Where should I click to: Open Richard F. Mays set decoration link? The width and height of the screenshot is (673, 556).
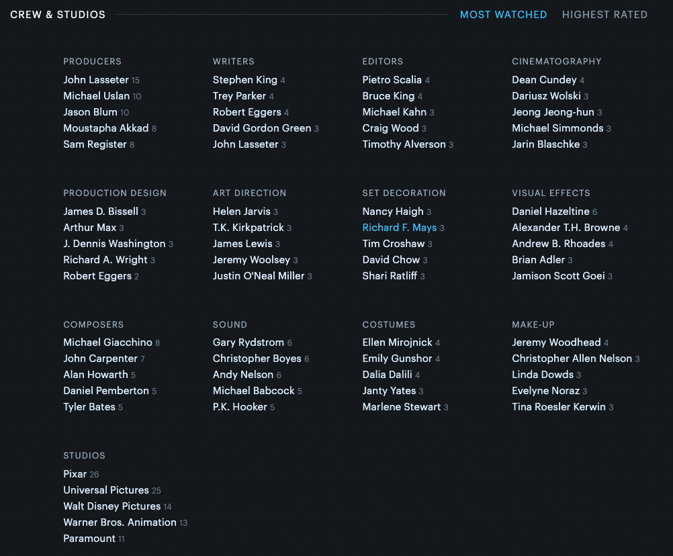[x=399, y=228]
